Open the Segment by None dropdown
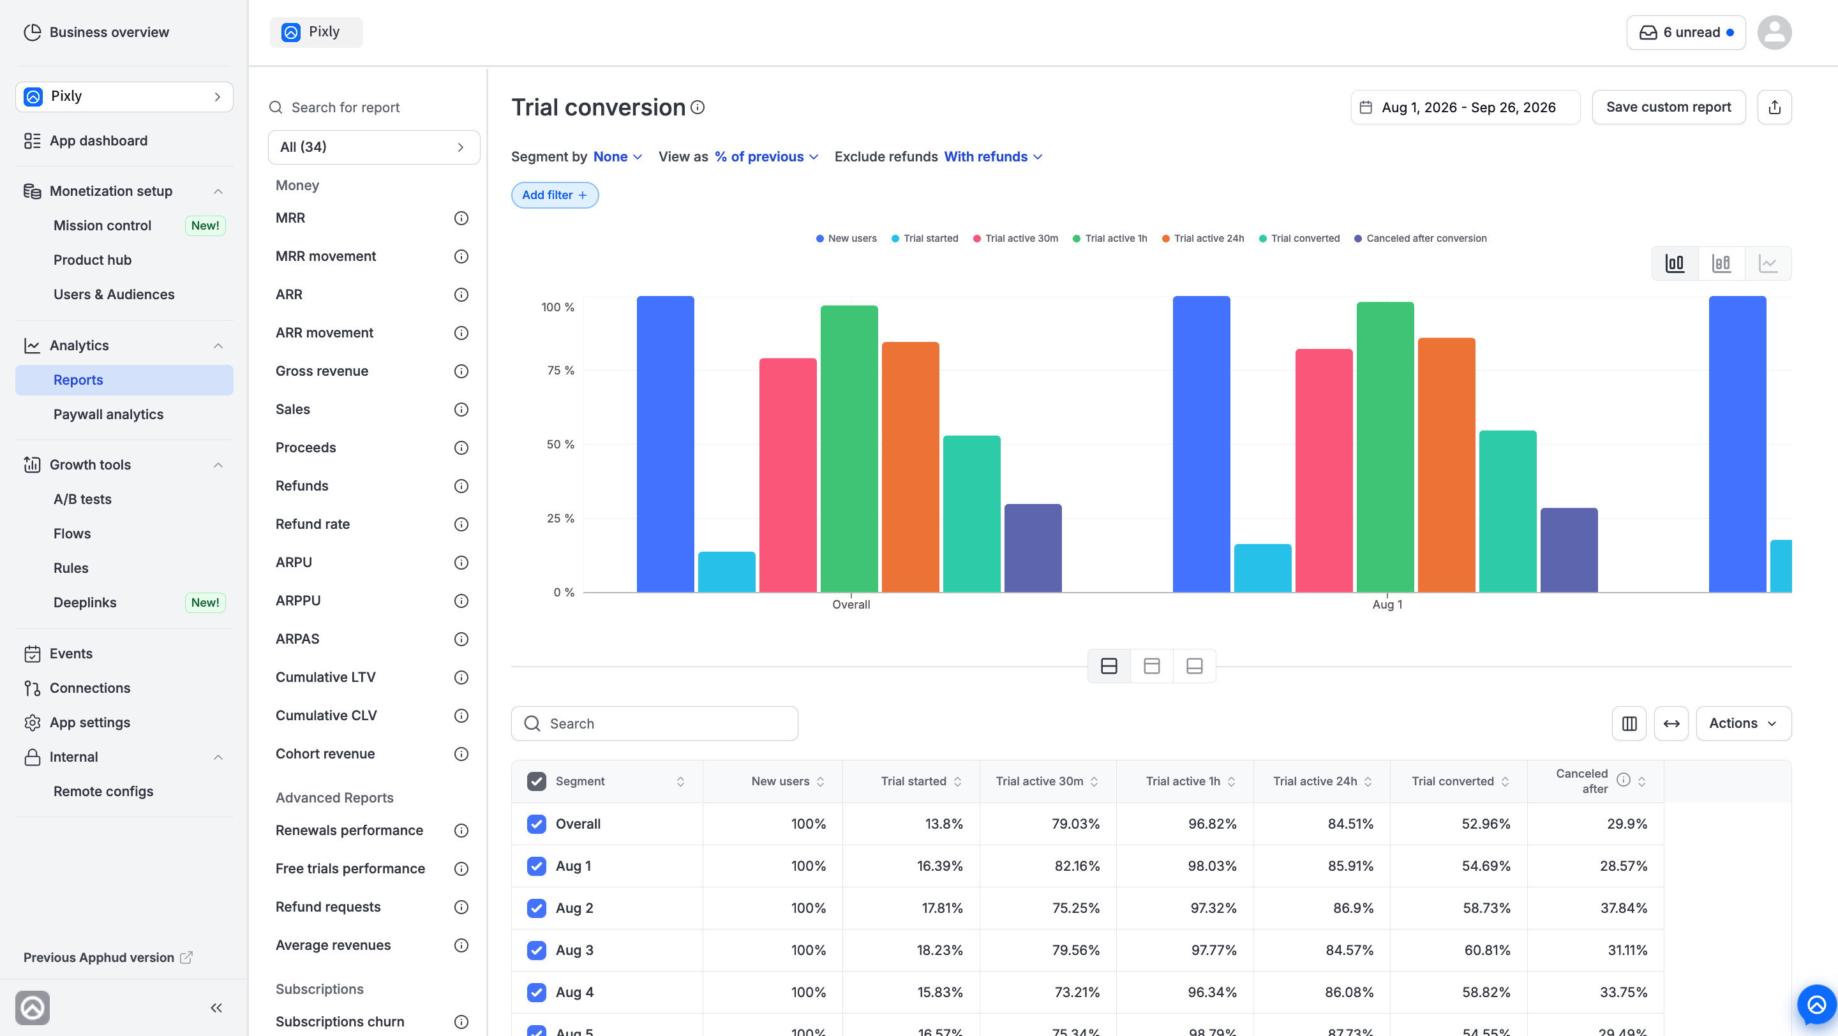 coord(617,157)
